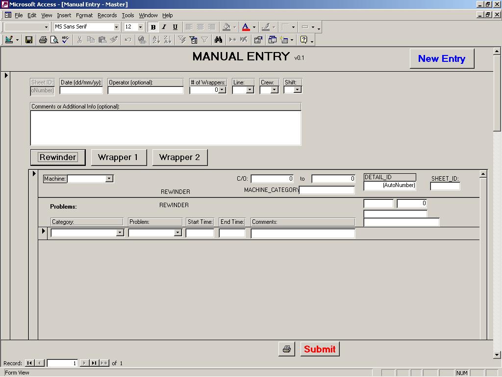Toggle Underline formatting

175,27
